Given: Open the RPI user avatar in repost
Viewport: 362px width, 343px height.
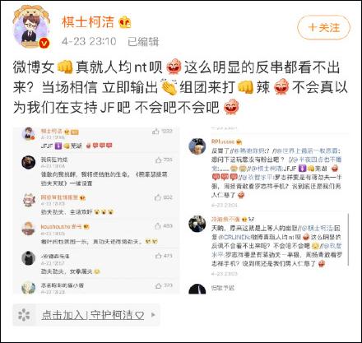Looking at the screenshot, I should click(197, 146).
